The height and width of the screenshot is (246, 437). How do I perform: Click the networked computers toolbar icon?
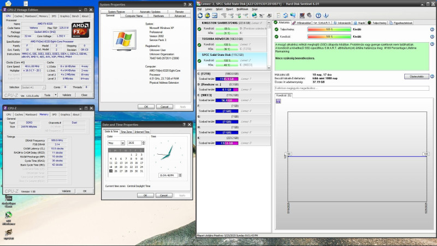click(x=293, y=16)
